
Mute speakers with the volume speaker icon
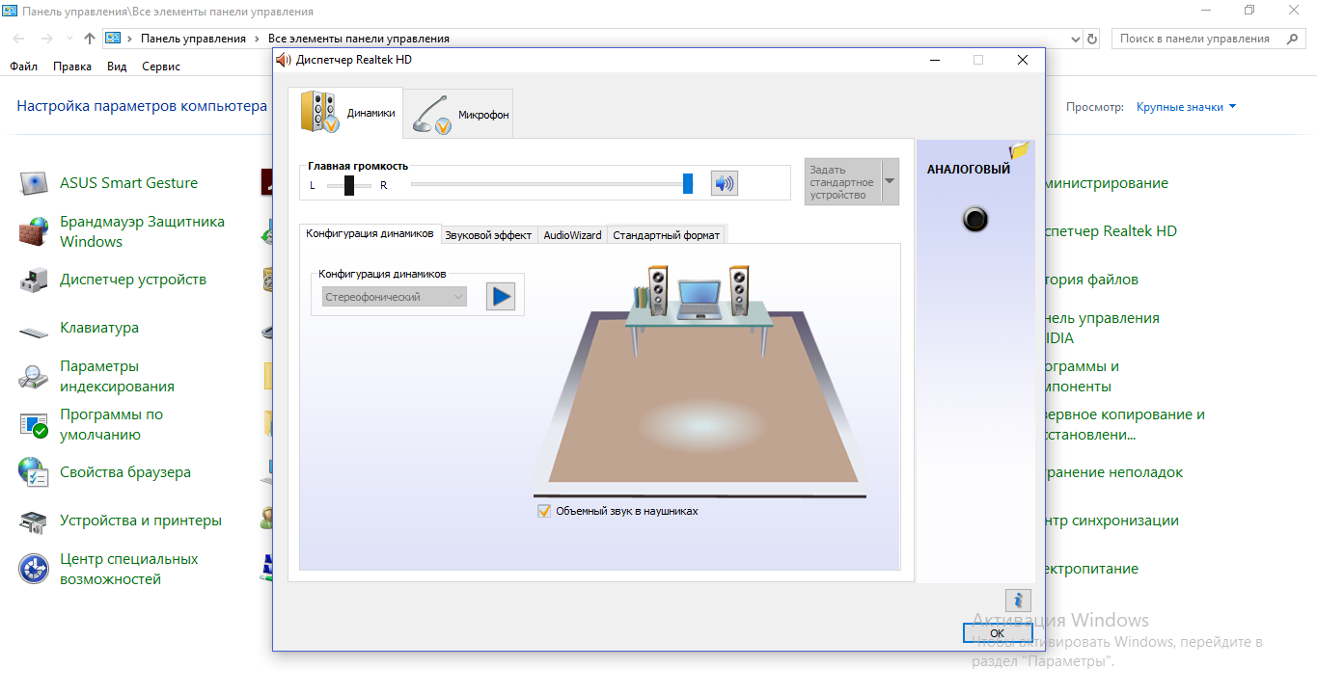724,183
